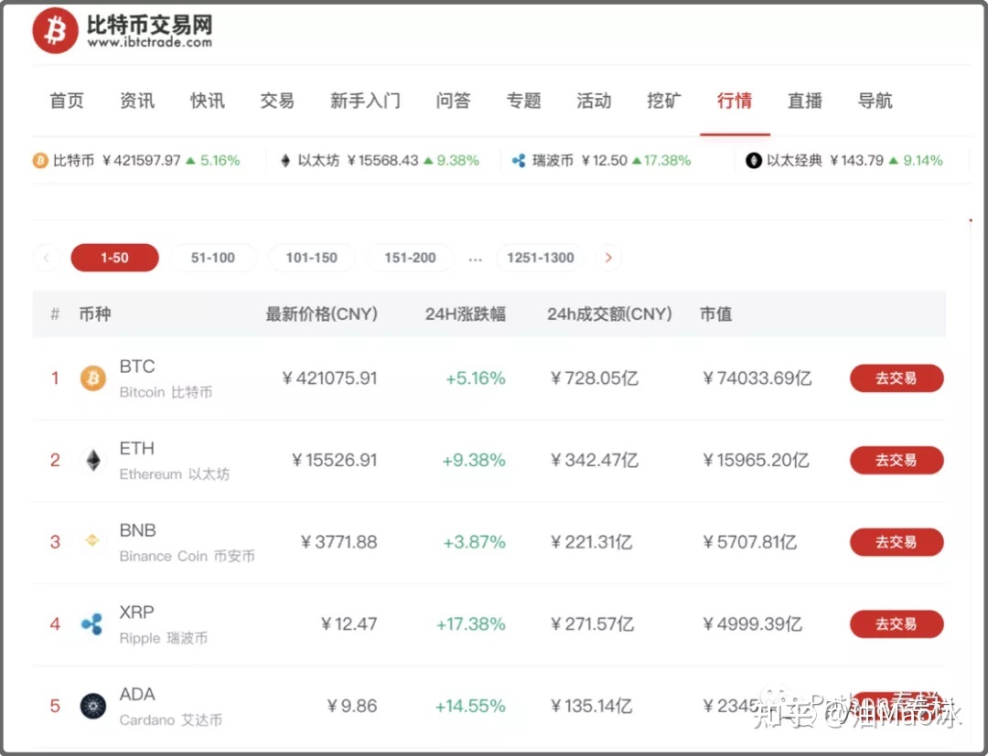Expand the ellipsis between page ranges
This screenshot has height=756, width=988.
pos(475,259)
